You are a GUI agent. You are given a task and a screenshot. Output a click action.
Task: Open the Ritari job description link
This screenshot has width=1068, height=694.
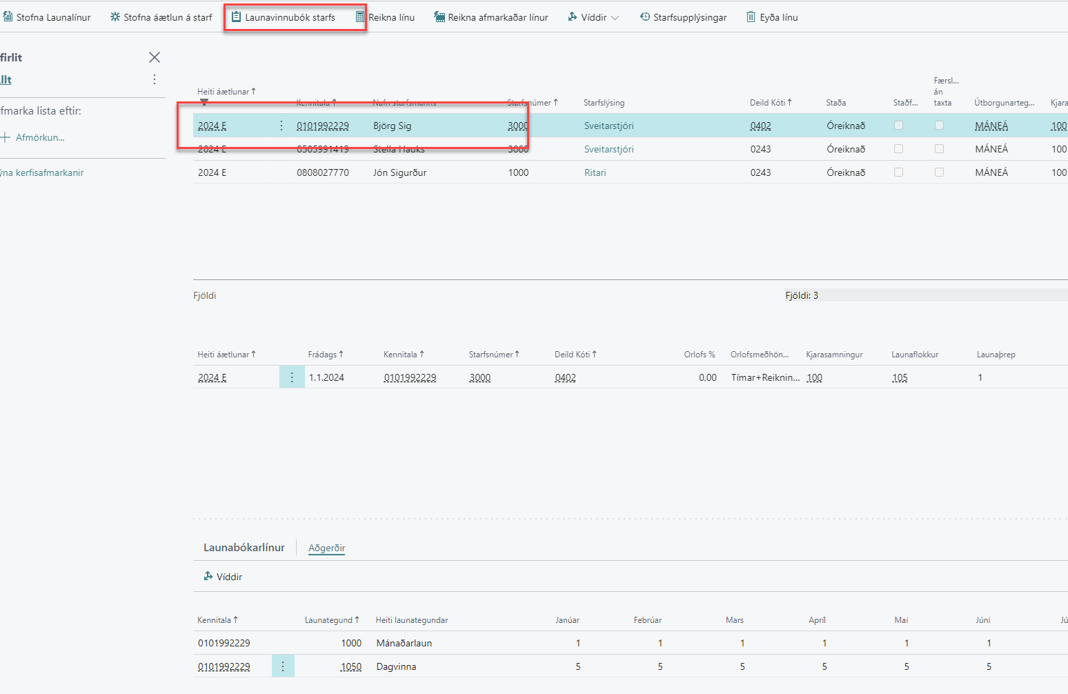pyautogui.click(x=595, y=172)
